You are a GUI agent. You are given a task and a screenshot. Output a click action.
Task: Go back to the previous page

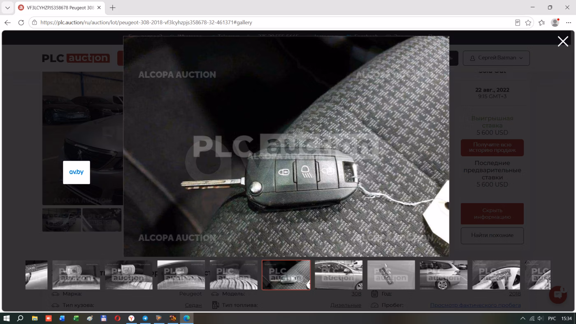click(x=7, y=23)
